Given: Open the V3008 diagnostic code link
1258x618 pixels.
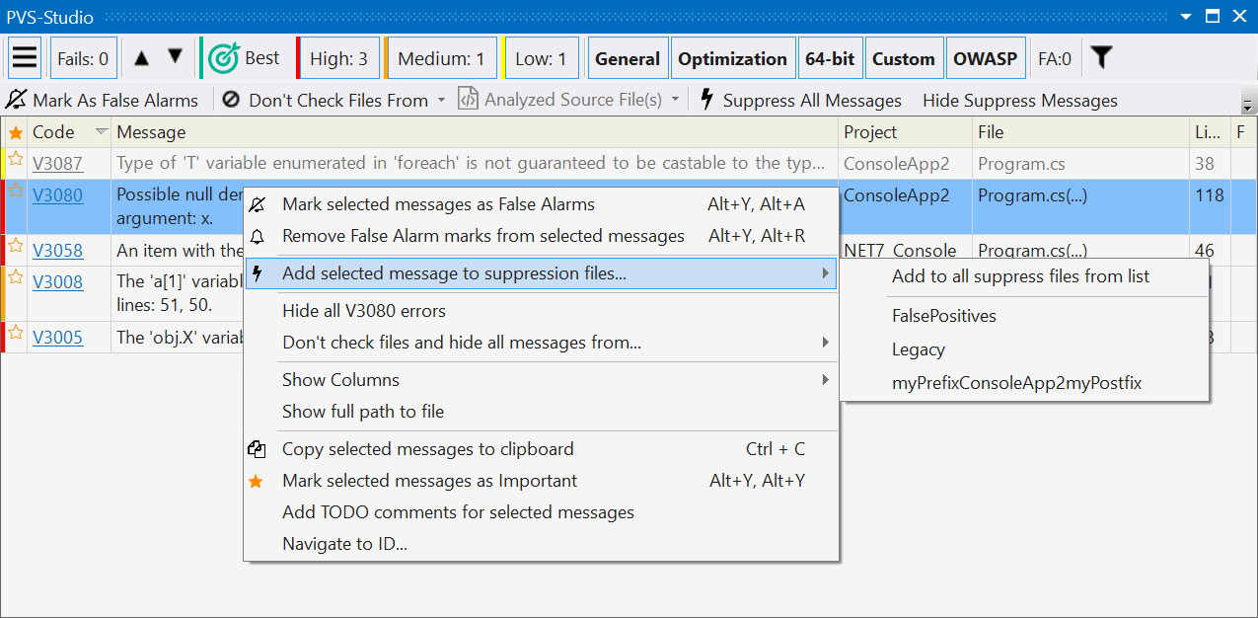Looking at the screenshot, I should (57, 282).
